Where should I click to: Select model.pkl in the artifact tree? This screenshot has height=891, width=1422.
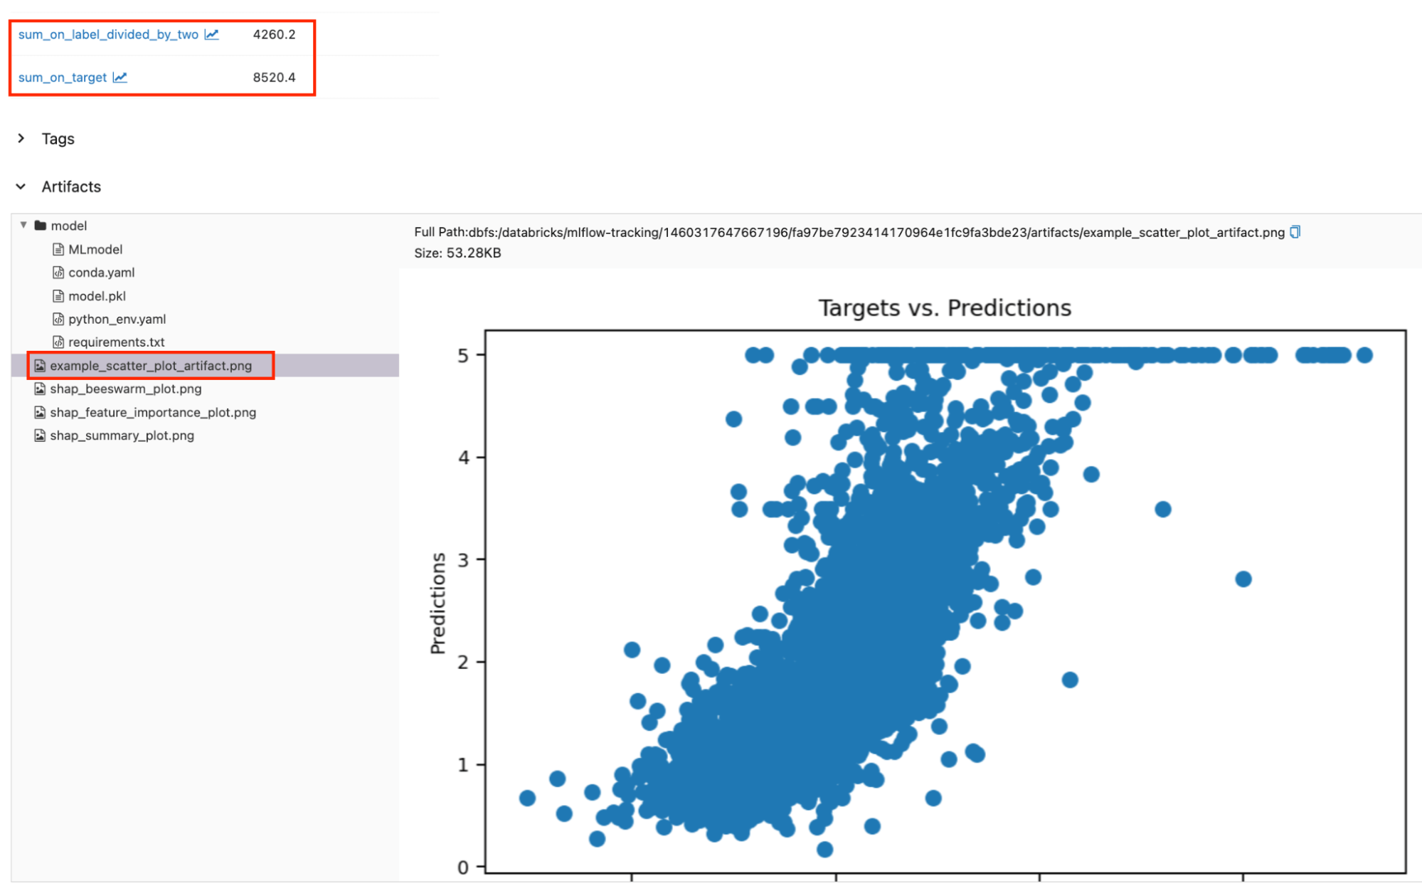(x=97, y=296)
